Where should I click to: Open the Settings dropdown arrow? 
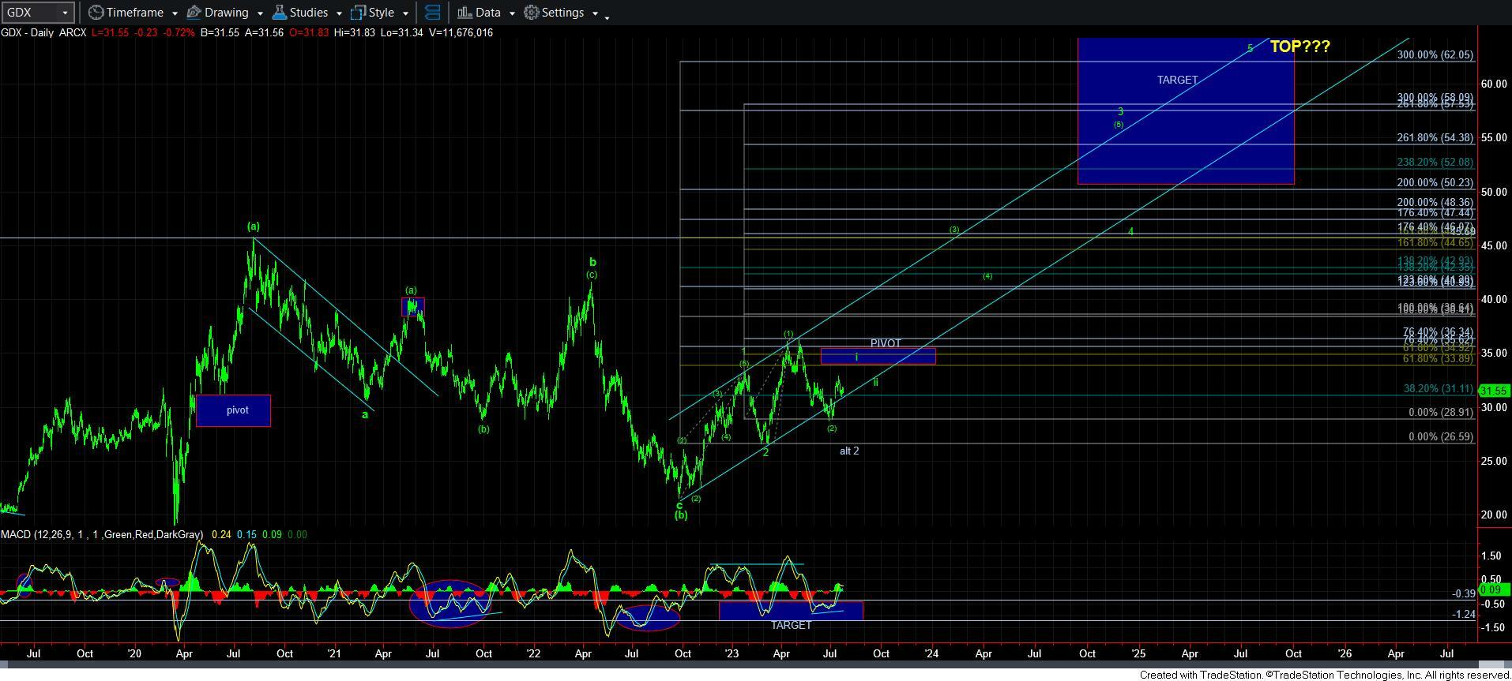point(595,13)
